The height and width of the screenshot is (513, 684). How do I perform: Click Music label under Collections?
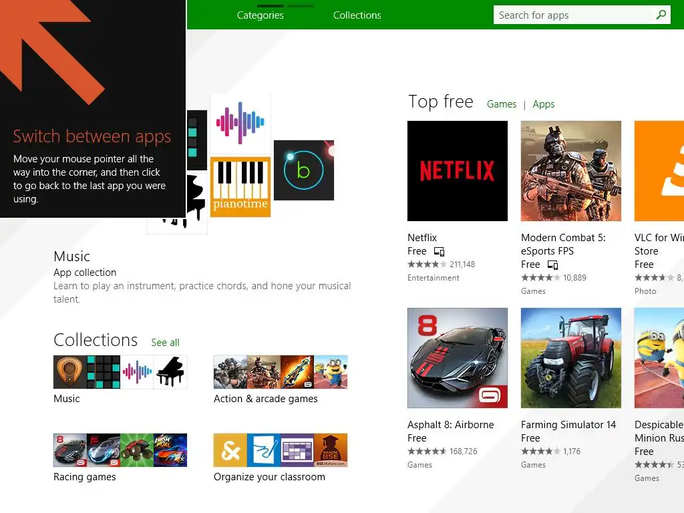(x=67, y=399)
